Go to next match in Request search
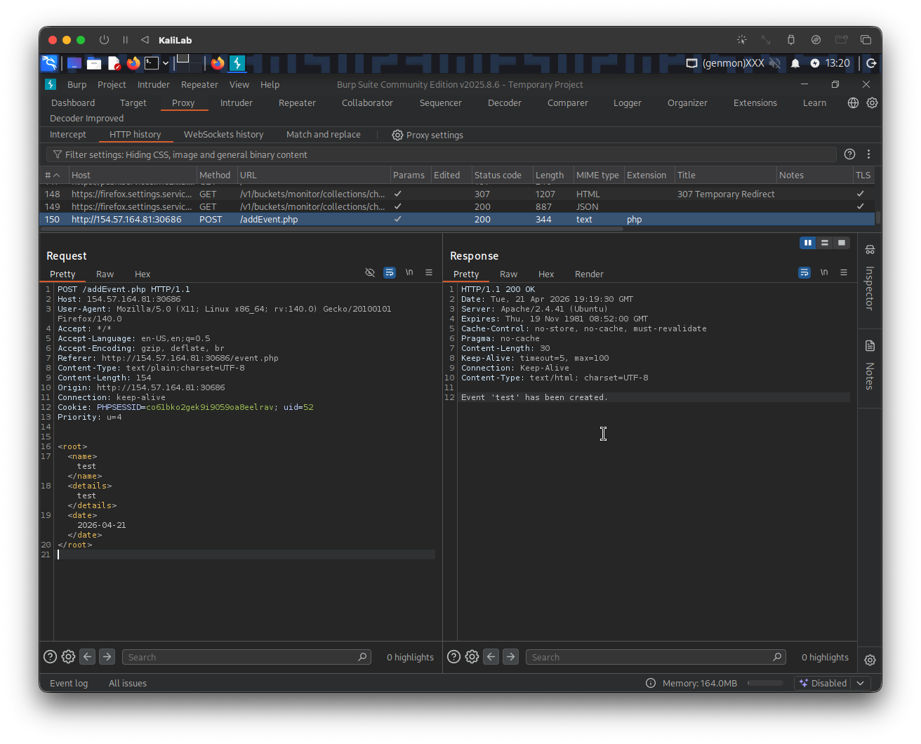 click(x=107, y=657)
